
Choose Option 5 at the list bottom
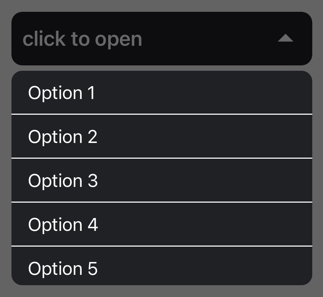pos(161,267)
